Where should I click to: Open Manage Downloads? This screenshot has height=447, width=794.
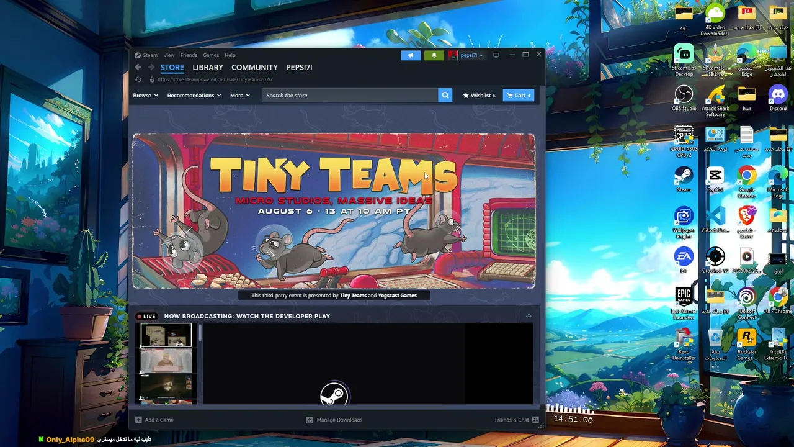pyautogui.click(x=334, y=420)
